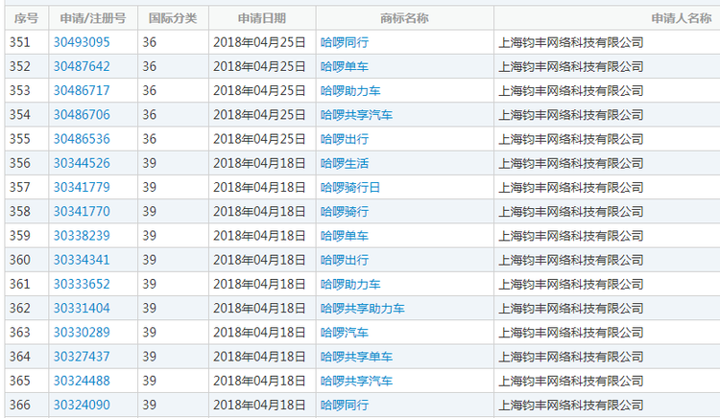Screen dimensions: 720x418
Task: Select date cell in row 366
Action: click(262, 406)
